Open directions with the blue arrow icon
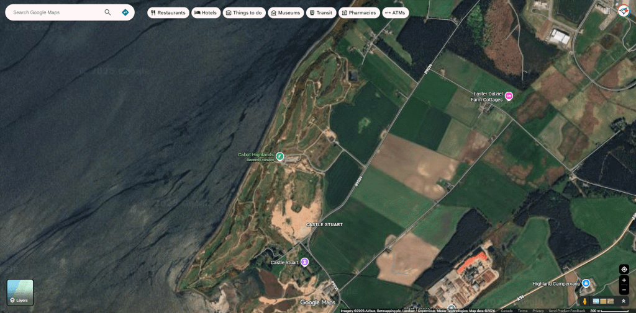 coord(125,12)
